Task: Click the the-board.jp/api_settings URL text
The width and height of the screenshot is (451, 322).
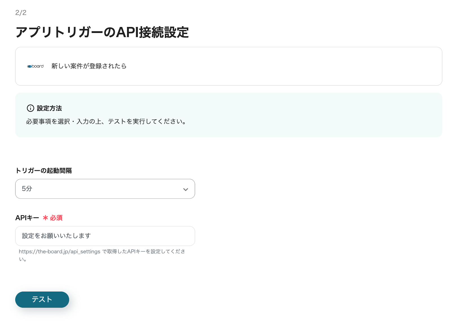Action: coord(59,252)
